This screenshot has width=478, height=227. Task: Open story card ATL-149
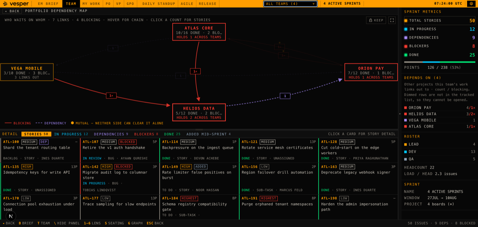click(x=199, y=178)
